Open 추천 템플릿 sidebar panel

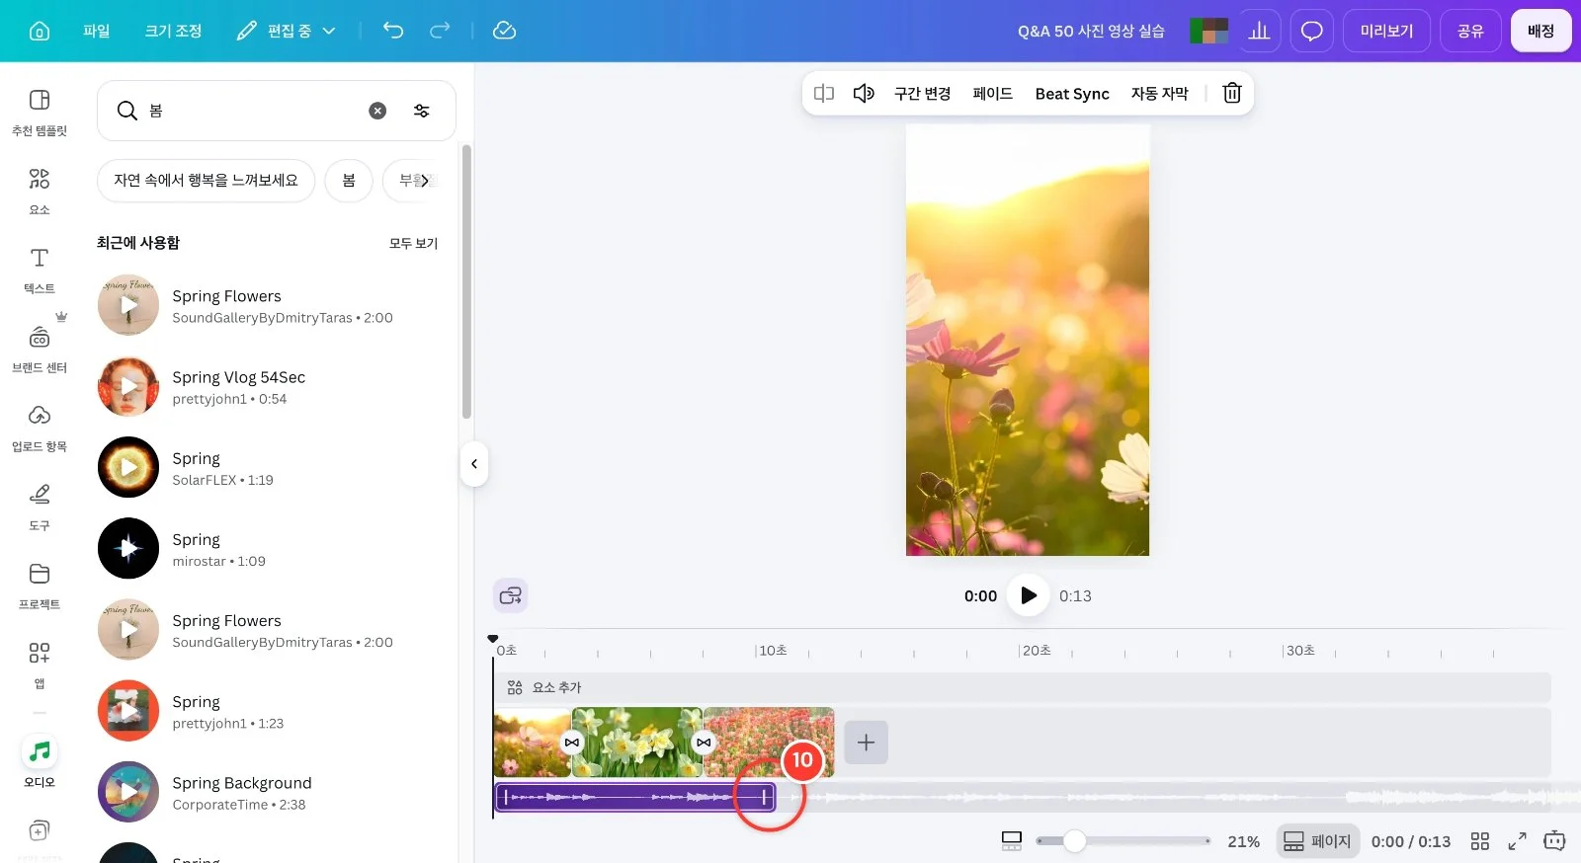click(x=40, y=112)
